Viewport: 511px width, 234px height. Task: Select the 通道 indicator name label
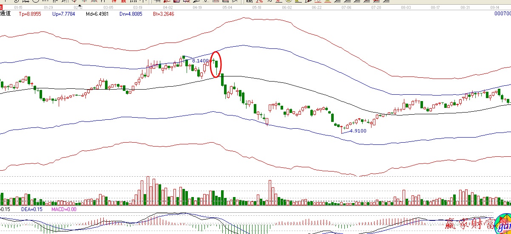coord(6,14)
